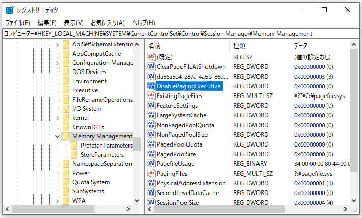Click the LargeSystemCache DWORD icon
The height and width of the screenshot is (218, 362).
click(x=151, y=115)
